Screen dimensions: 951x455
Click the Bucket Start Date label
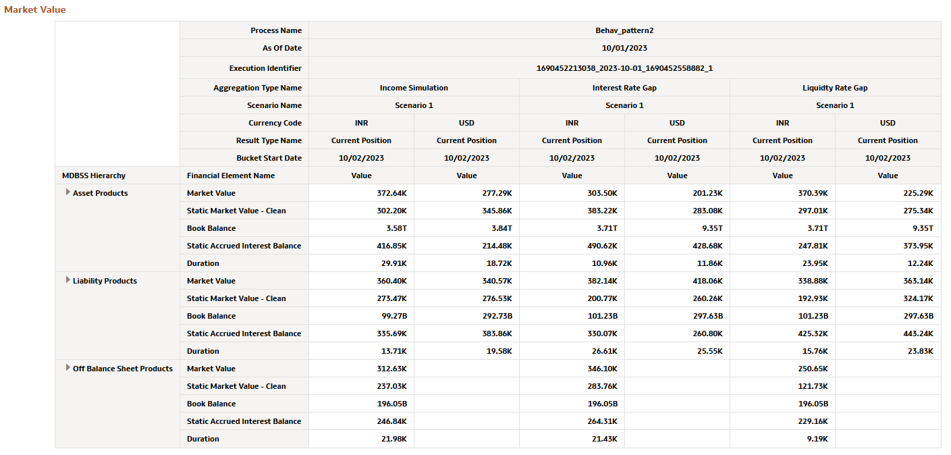[269, 158]
